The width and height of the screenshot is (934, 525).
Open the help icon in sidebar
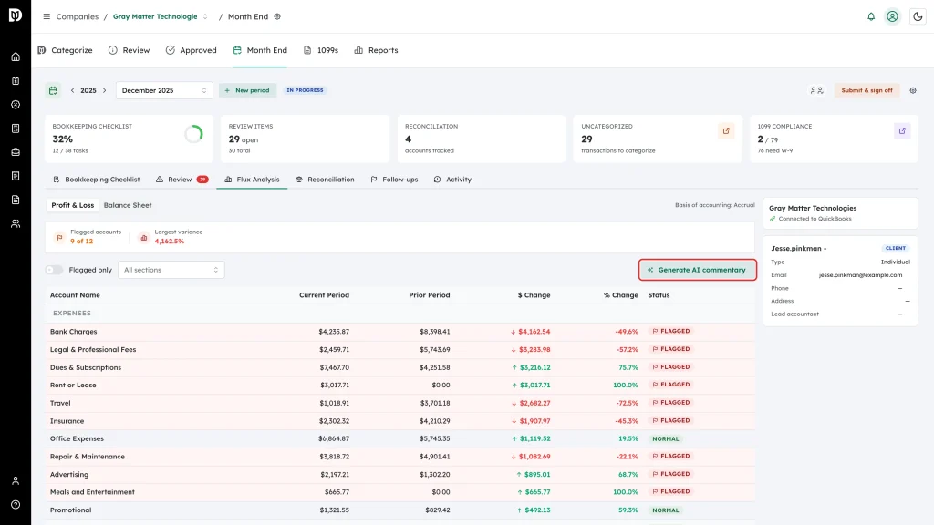point(16,505)
